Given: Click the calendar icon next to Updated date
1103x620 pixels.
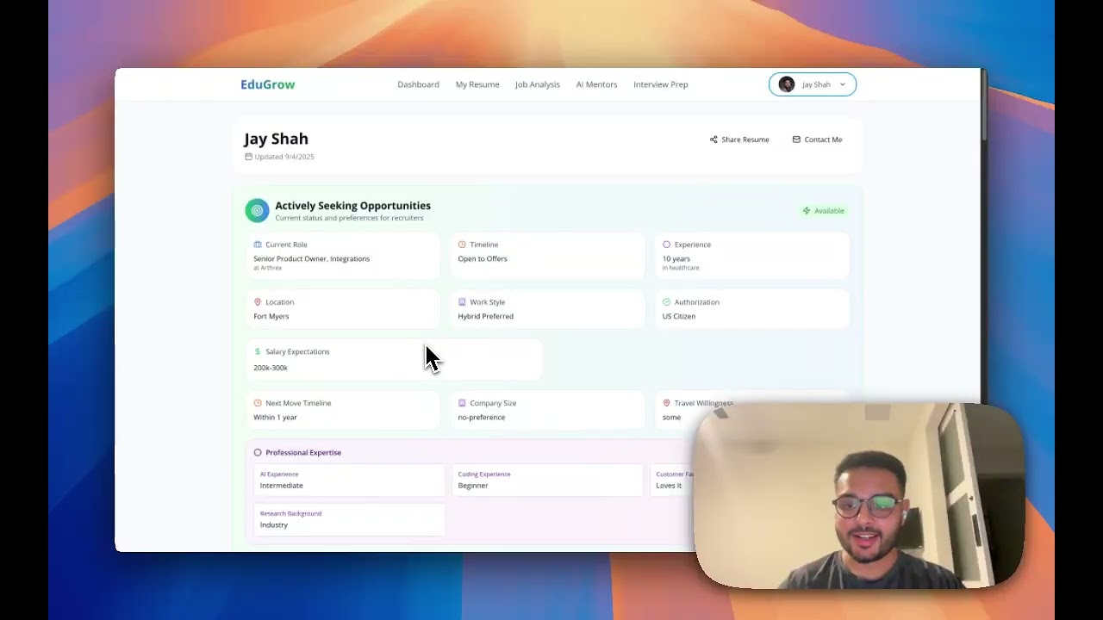Looking at the screenshot, I should 248,157.
